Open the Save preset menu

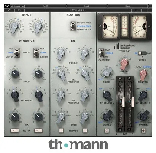(127, 6)
